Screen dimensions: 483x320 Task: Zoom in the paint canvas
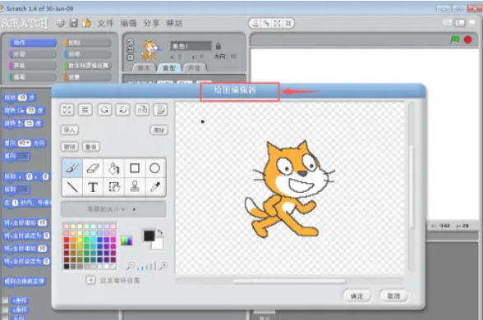click(x=163, y=266)
